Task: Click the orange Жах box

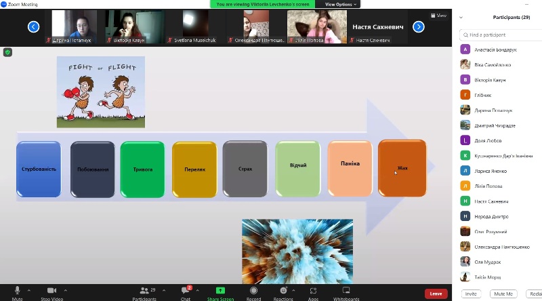Action: (x=402, y=168)
